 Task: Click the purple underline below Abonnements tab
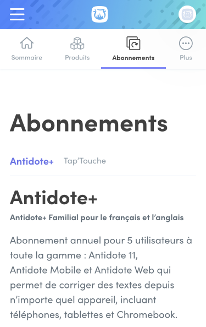(x=133, y=68)
